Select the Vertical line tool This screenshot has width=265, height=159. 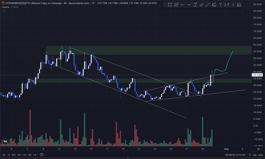233,5
